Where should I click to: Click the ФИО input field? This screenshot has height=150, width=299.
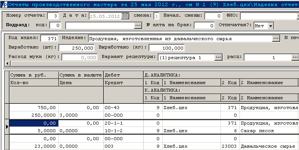(268, 16)
